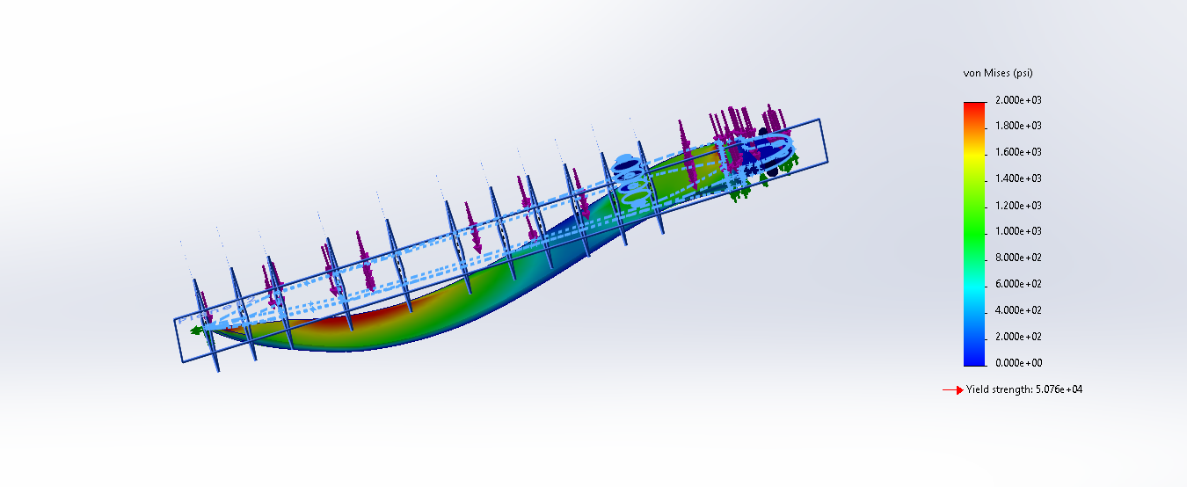Click the 2.000e+02 legend value
Image resolution: width=1187 pixels, height=487 pixels.
[x=1018, y=337]
